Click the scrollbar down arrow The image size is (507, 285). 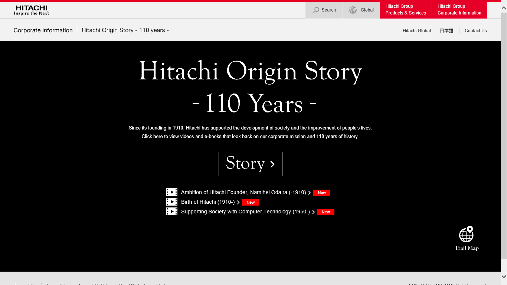[x=504, y=276]
